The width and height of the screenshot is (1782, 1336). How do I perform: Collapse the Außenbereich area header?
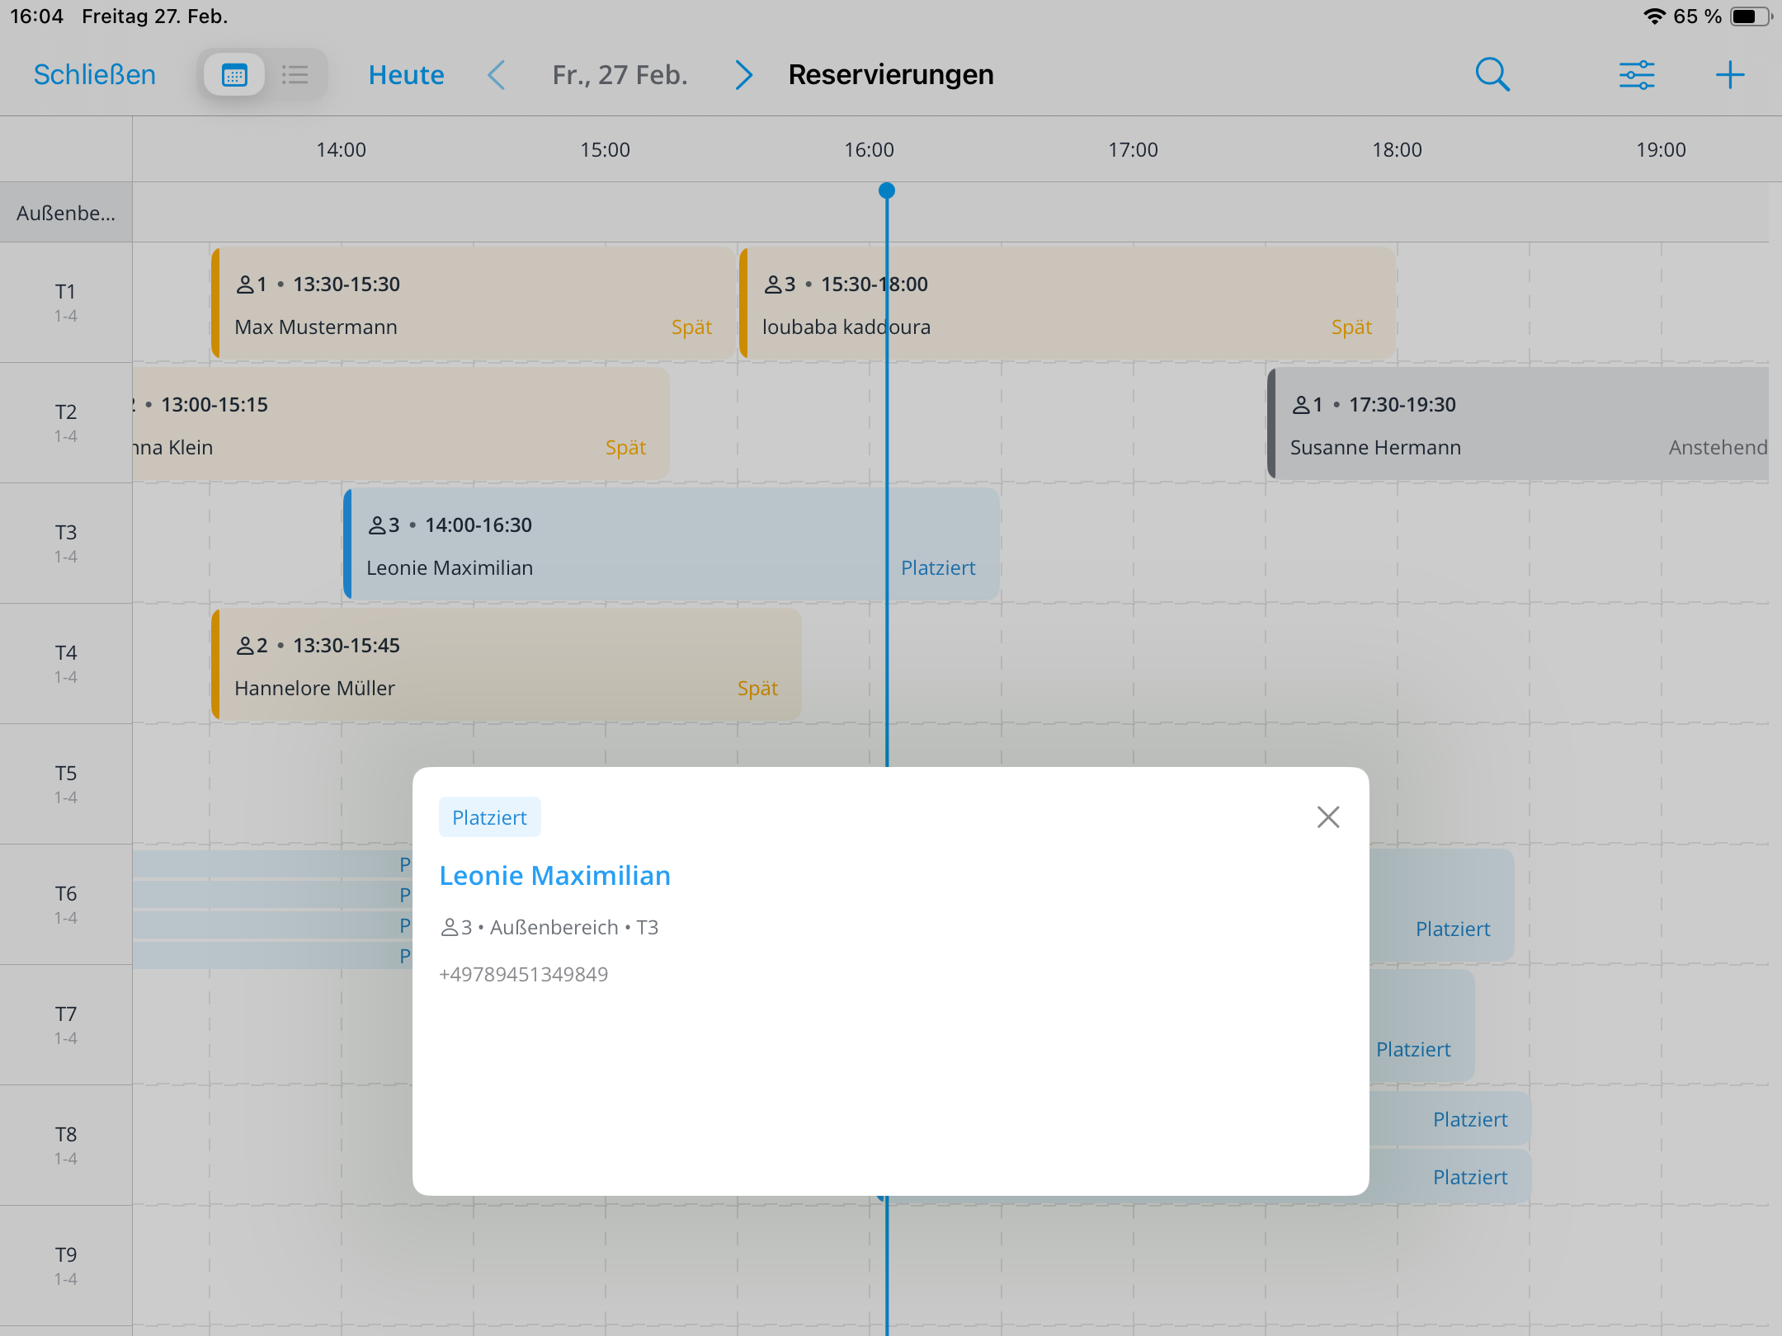(x=66, y=213)
